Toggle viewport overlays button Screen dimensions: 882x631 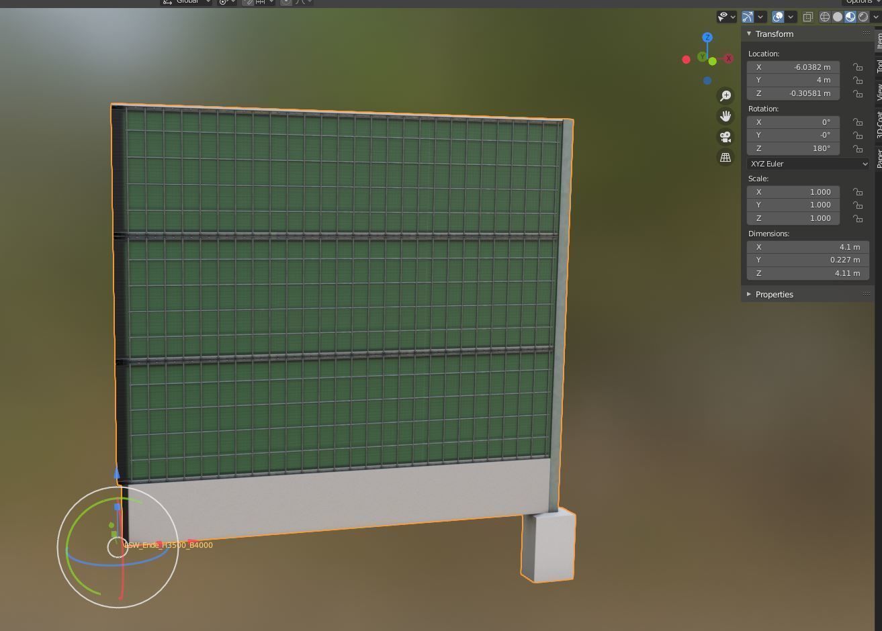(x=778, y=17)
